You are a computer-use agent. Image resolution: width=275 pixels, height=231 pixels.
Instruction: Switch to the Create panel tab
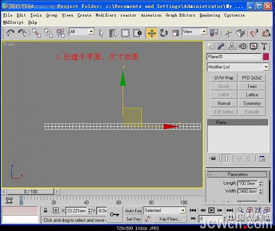[x=210, y=47]
